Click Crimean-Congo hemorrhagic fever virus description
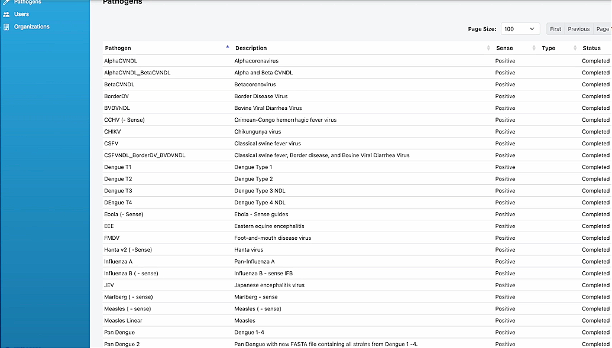 (286, 120)
